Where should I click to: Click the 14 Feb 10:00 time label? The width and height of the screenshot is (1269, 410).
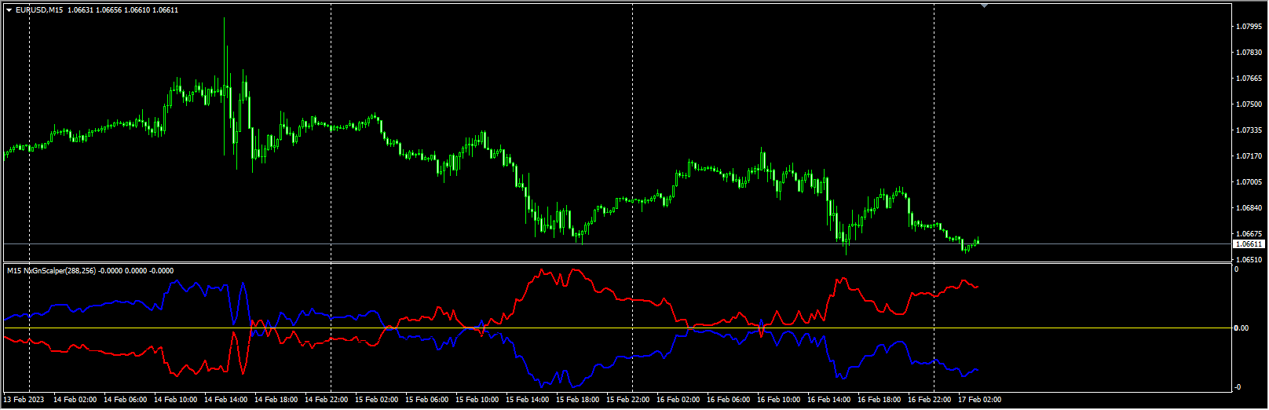coord(176,400)
